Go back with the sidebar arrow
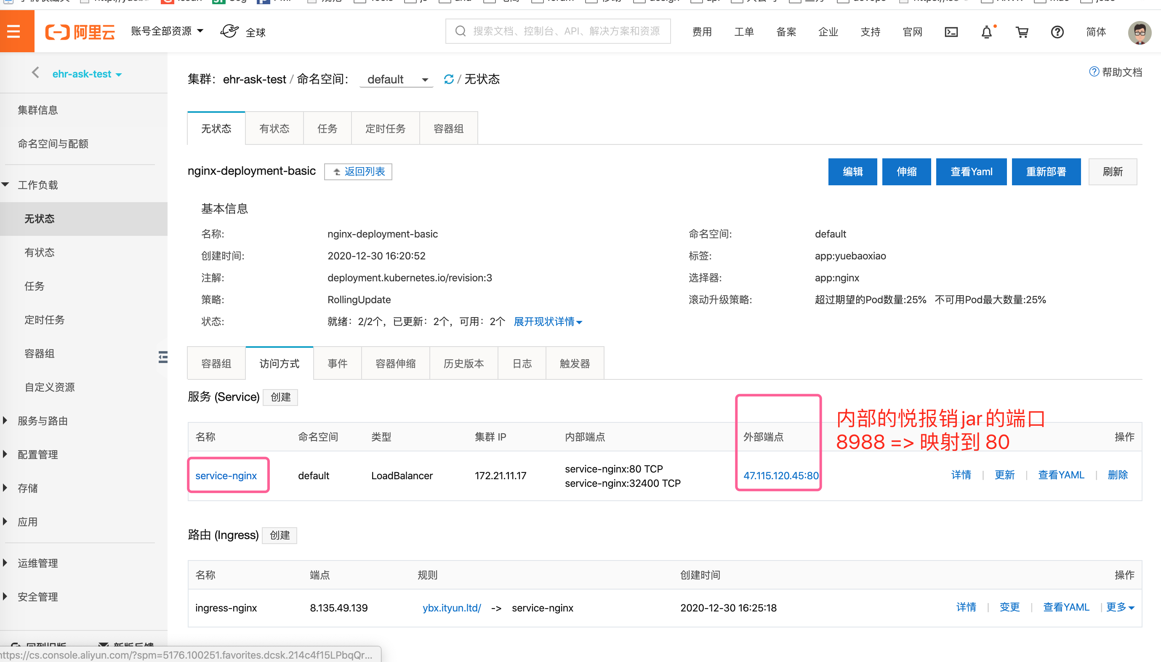Screen dimensions: 1161x662 pyautogui.click(x=35, y=73)
